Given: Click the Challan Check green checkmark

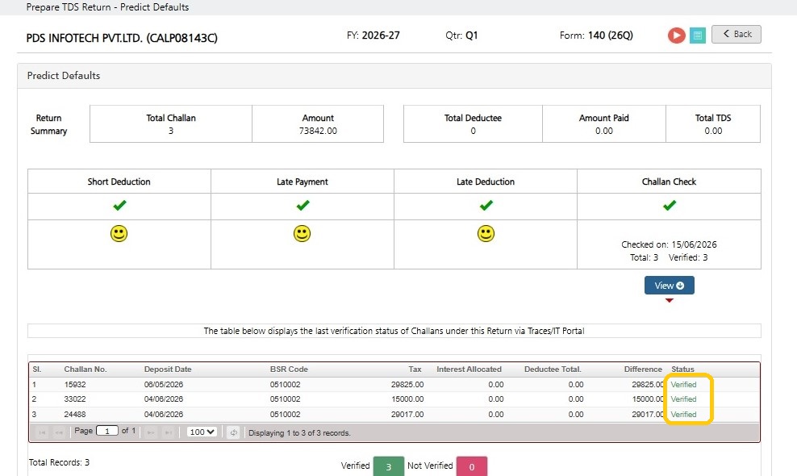Looking at the screenshot, I should 670,206.
